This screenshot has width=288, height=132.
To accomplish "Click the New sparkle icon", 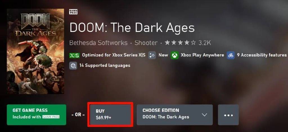I will pyautogui.click(x=152, y=55).
